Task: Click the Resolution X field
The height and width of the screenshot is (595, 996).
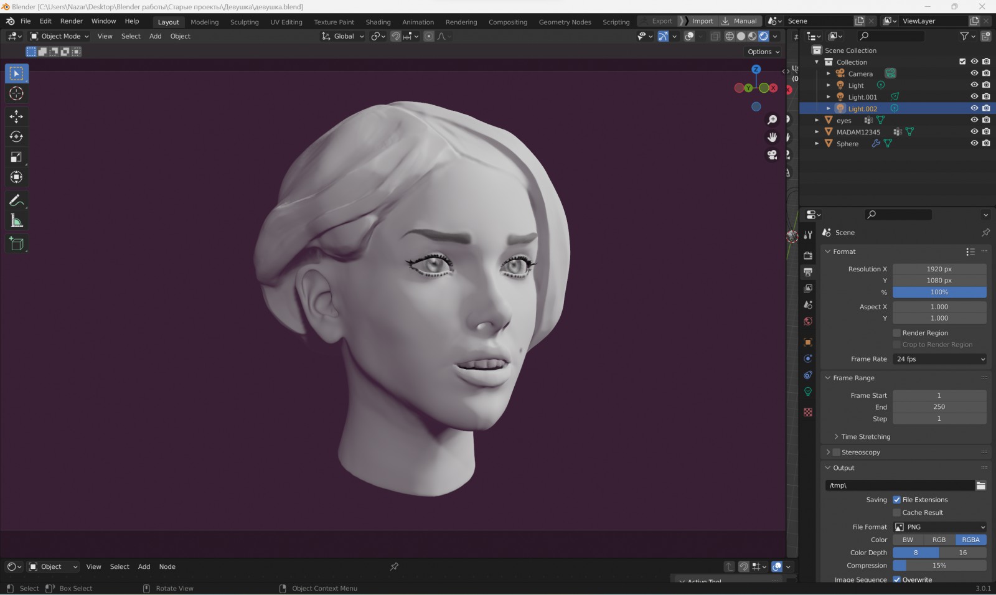Action: pos(939,269)
